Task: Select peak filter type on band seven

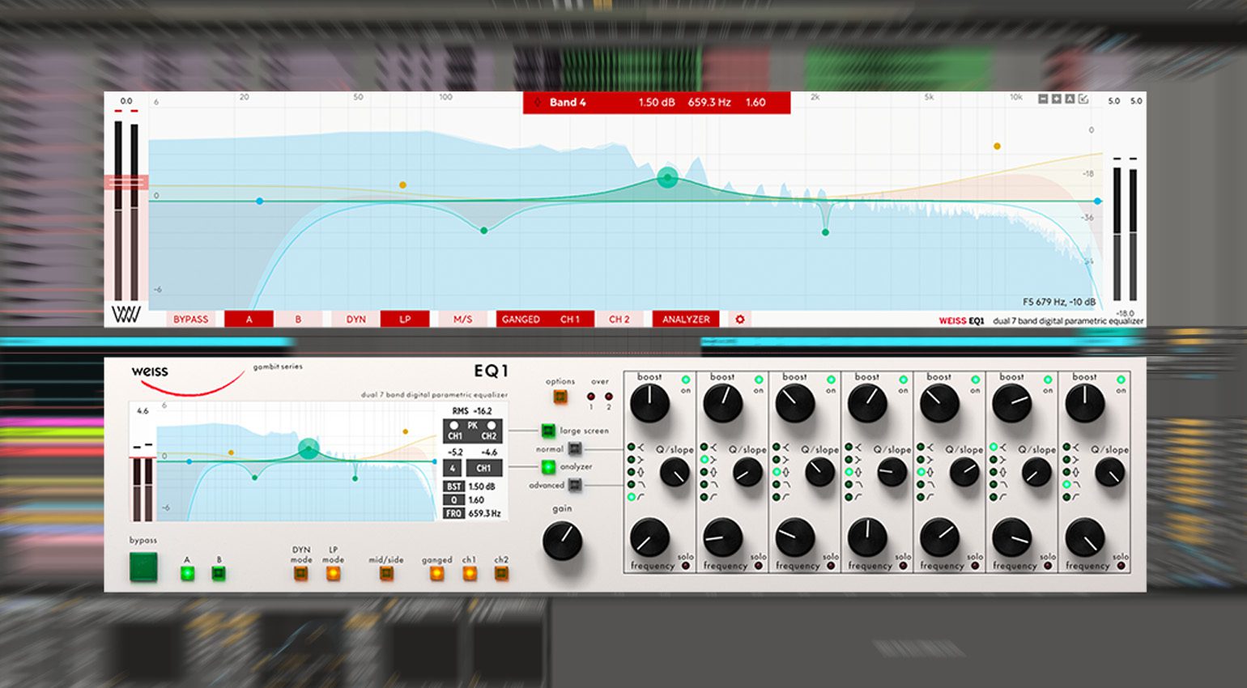Action: click(1066, 472)
